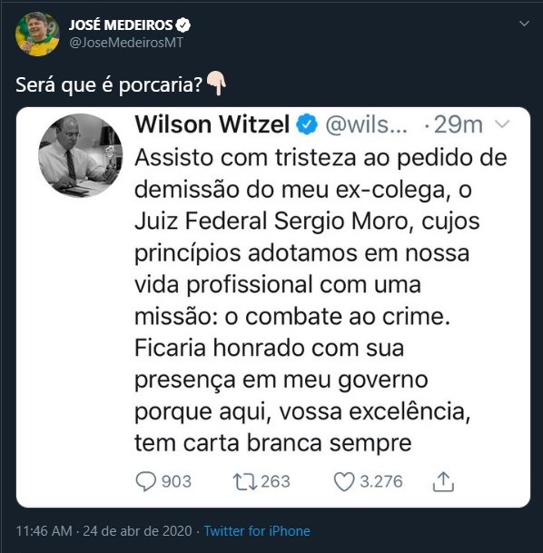Click the 11:46 AM · 24 de abr de 2020 timestamp
Viewport: 543px width, 553px height.
click(x=104, y=531)
